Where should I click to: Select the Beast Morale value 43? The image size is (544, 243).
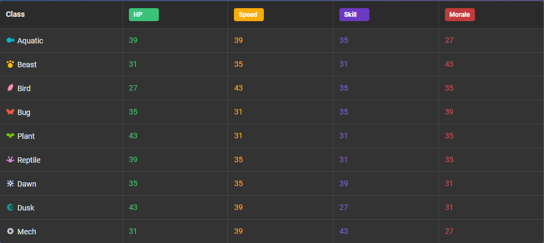[449, 65]
